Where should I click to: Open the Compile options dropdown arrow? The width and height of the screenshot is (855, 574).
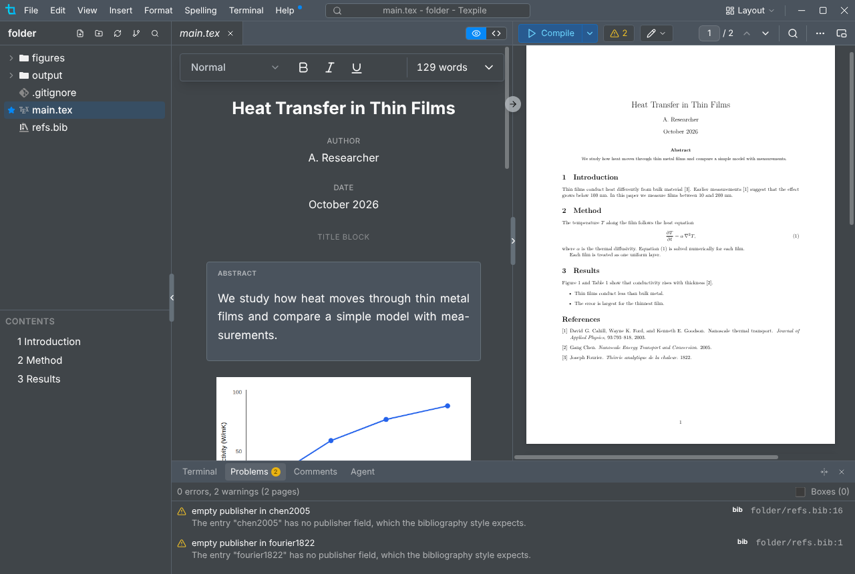pos(590,33)
